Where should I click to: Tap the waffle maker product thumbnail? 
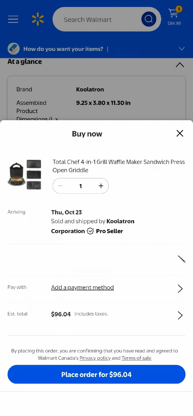25,174
